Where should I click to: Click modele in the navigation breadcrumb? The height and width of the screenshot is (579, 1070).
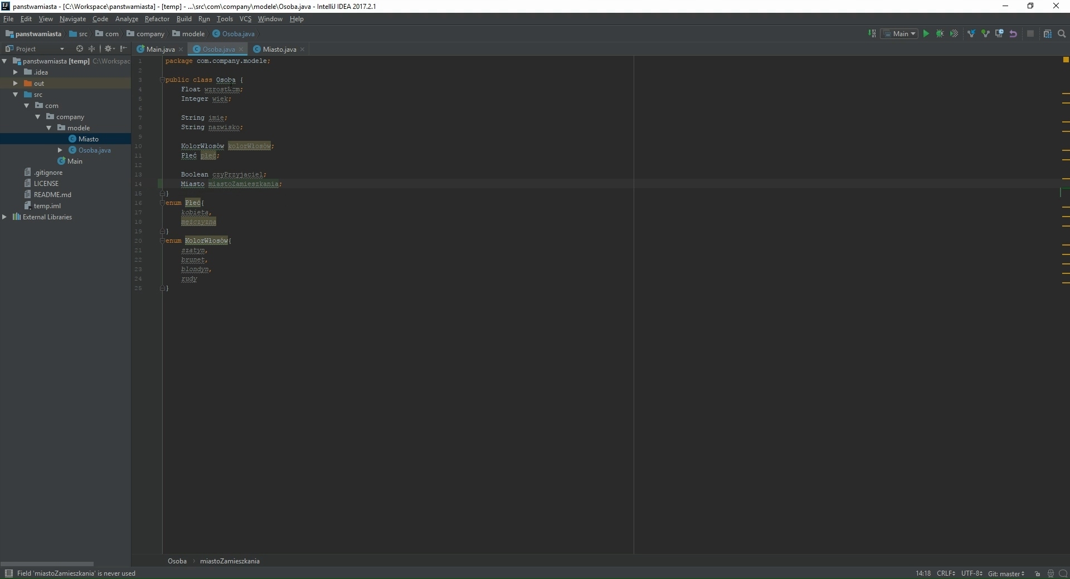(193, 34)
